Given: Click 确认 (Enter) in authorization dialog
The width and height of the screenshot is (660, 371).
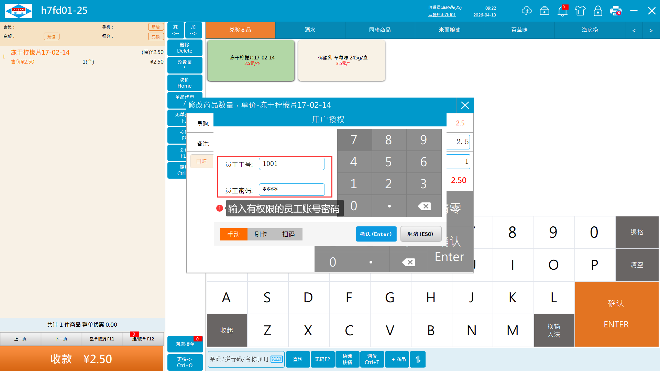Looking at the screenshot, I should click(376, 234).
